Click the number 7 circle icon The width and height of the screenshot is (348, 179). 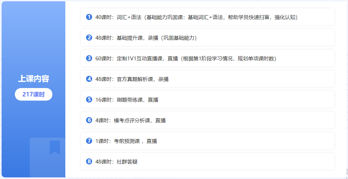click(x=89, y=141)
